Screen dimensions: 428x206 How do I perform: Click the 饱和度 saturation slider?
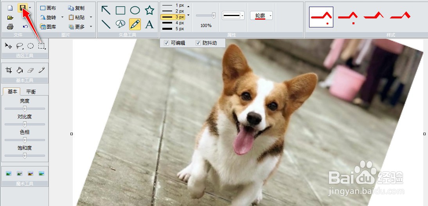[25, 156]
